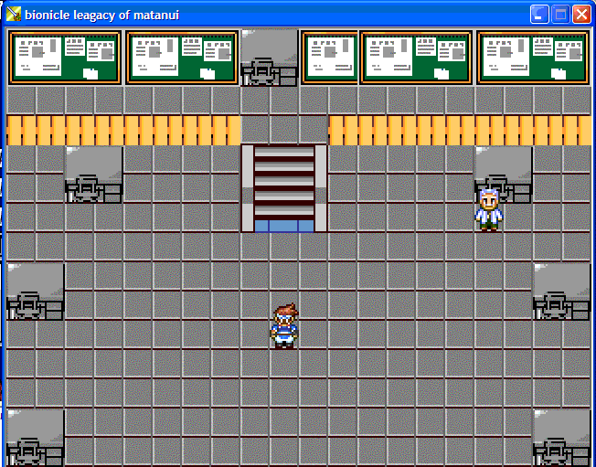Image resolution: width=596 pixels, height=467 pixels.
Task: Maximize the bionicle leagacy of matanui window
Action: [560, 15]
